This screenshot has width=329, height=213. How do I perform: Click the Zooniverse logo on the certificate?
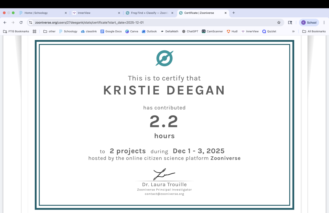[x=164, y=58]
